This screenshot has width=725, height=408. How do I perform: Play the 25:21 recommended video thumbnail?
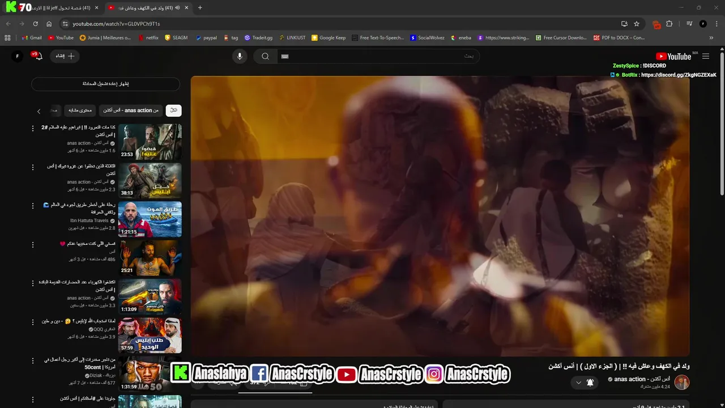point(150,258)
